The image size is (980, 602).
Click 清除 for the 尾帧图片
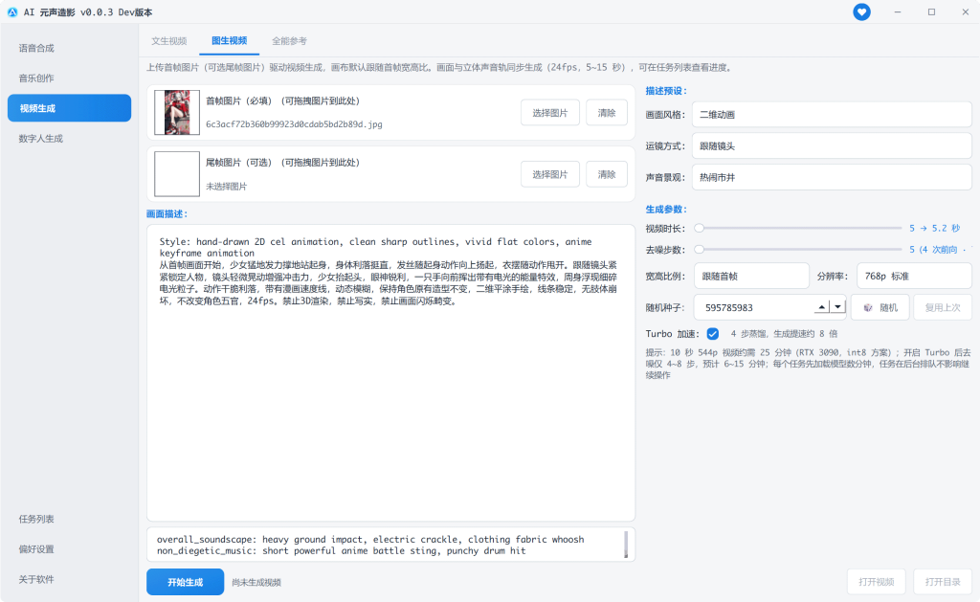point(606,174)
